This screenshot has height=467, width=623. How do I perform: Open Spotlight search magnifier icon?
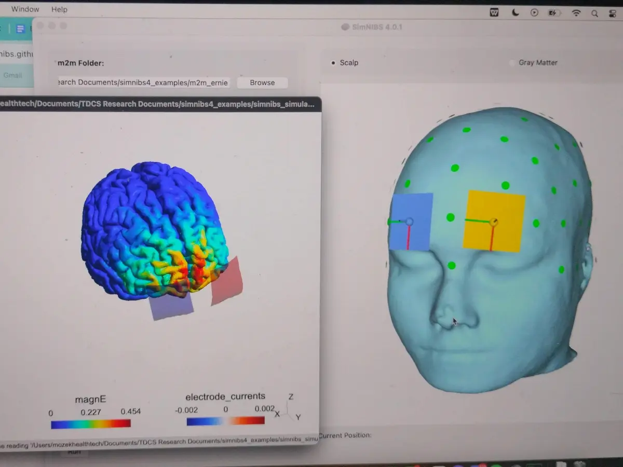click(x=595, y=13)
